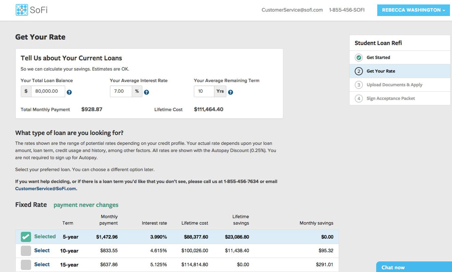Screen dimensions: 452x272
Task: Open the remaining term help icon
Action: [230, 92]
